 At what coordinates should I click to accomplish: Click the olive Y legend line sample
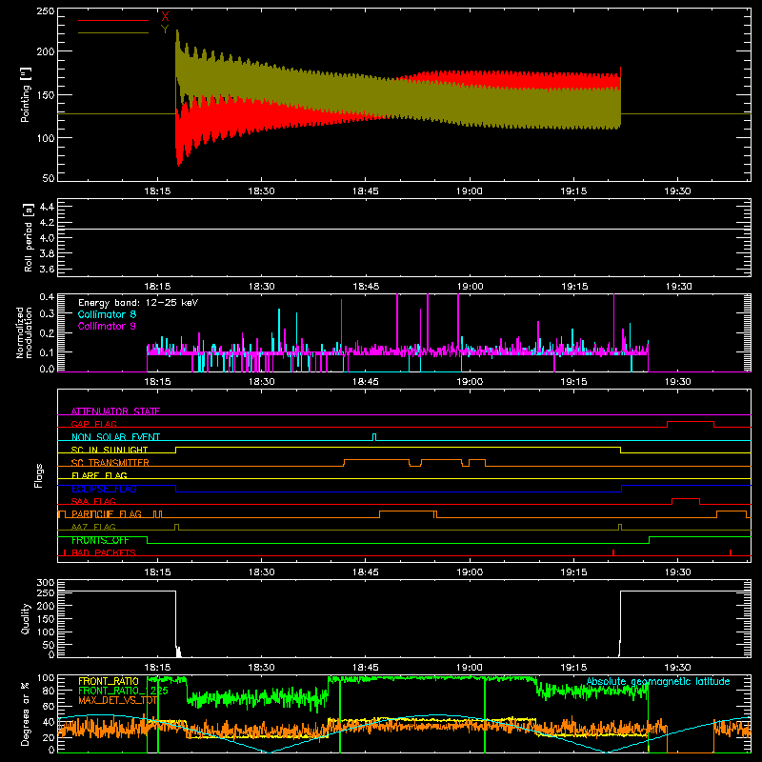(x=113, y=32)
